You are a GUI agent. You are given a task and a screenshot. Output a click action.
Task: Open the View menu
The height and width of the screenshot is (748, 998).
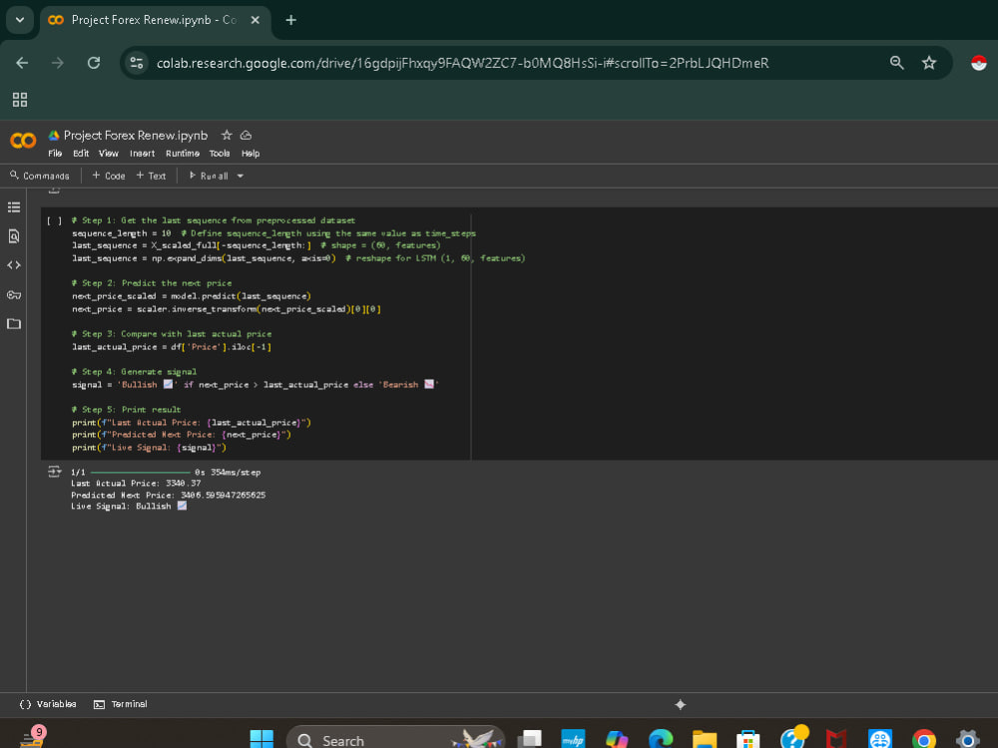coord(108,154)
